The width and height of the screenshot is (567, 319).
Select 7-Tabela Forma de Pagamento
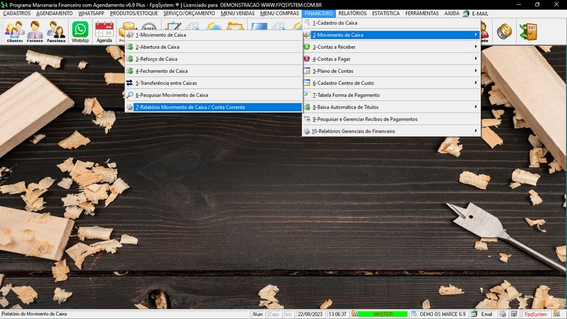click(391, 95)
